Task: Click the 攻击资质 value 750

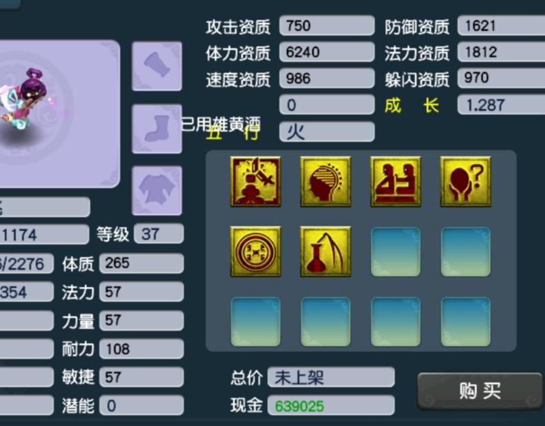Action: click(x=327, y=26)
